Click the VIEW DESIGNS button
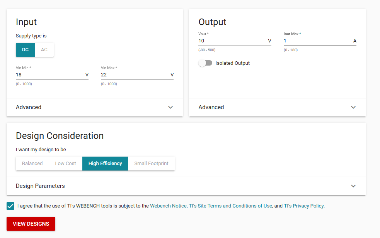Image resolution: width=380 pixels, height=238 pixels. coord(31,224)
